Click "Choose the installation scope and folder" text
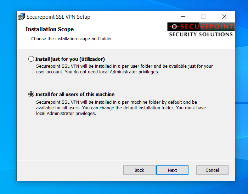 coord(72,39)
